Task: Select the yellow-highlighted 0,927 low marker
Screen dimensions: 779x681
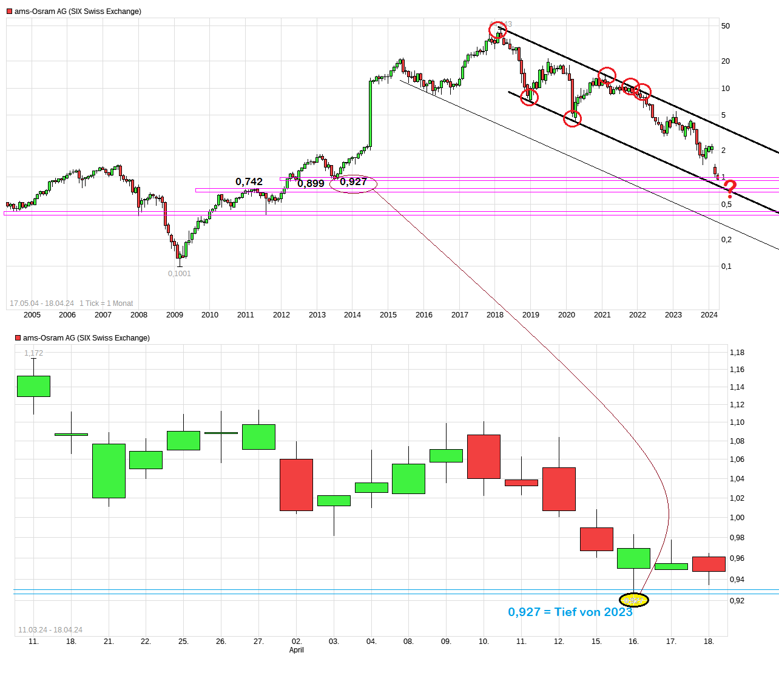Action: click(x=633, y=600)
